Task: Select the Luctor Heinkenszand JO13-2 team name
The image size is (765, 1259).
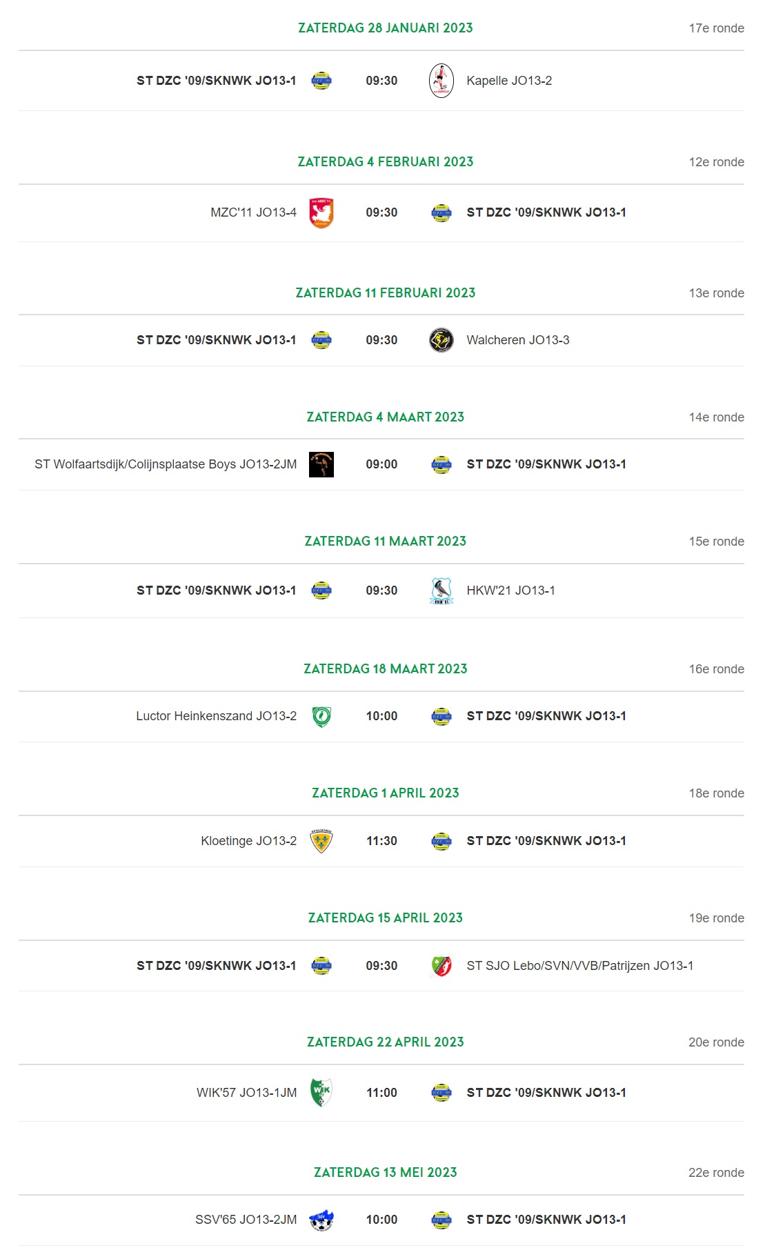Action: (217, 716)
